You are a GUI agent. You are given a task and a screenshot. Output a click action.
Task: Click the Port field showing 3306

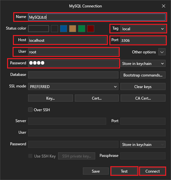[143, 40]
